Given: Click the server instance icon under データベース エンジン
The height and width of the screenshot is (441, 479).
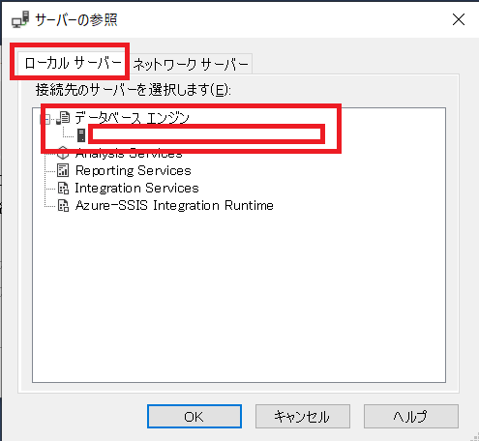Looking at the screenshot, I should [x=81, y=135].
